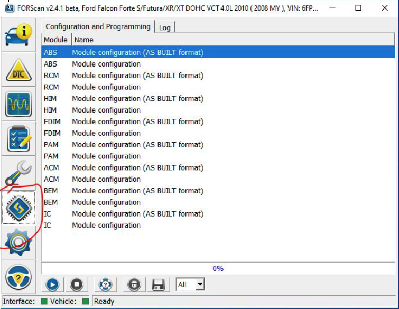The height and width of the screenshot is (309, 399).
Task: Select ABS Module configuration (AS BUILT format)
Action: [218, 52]
